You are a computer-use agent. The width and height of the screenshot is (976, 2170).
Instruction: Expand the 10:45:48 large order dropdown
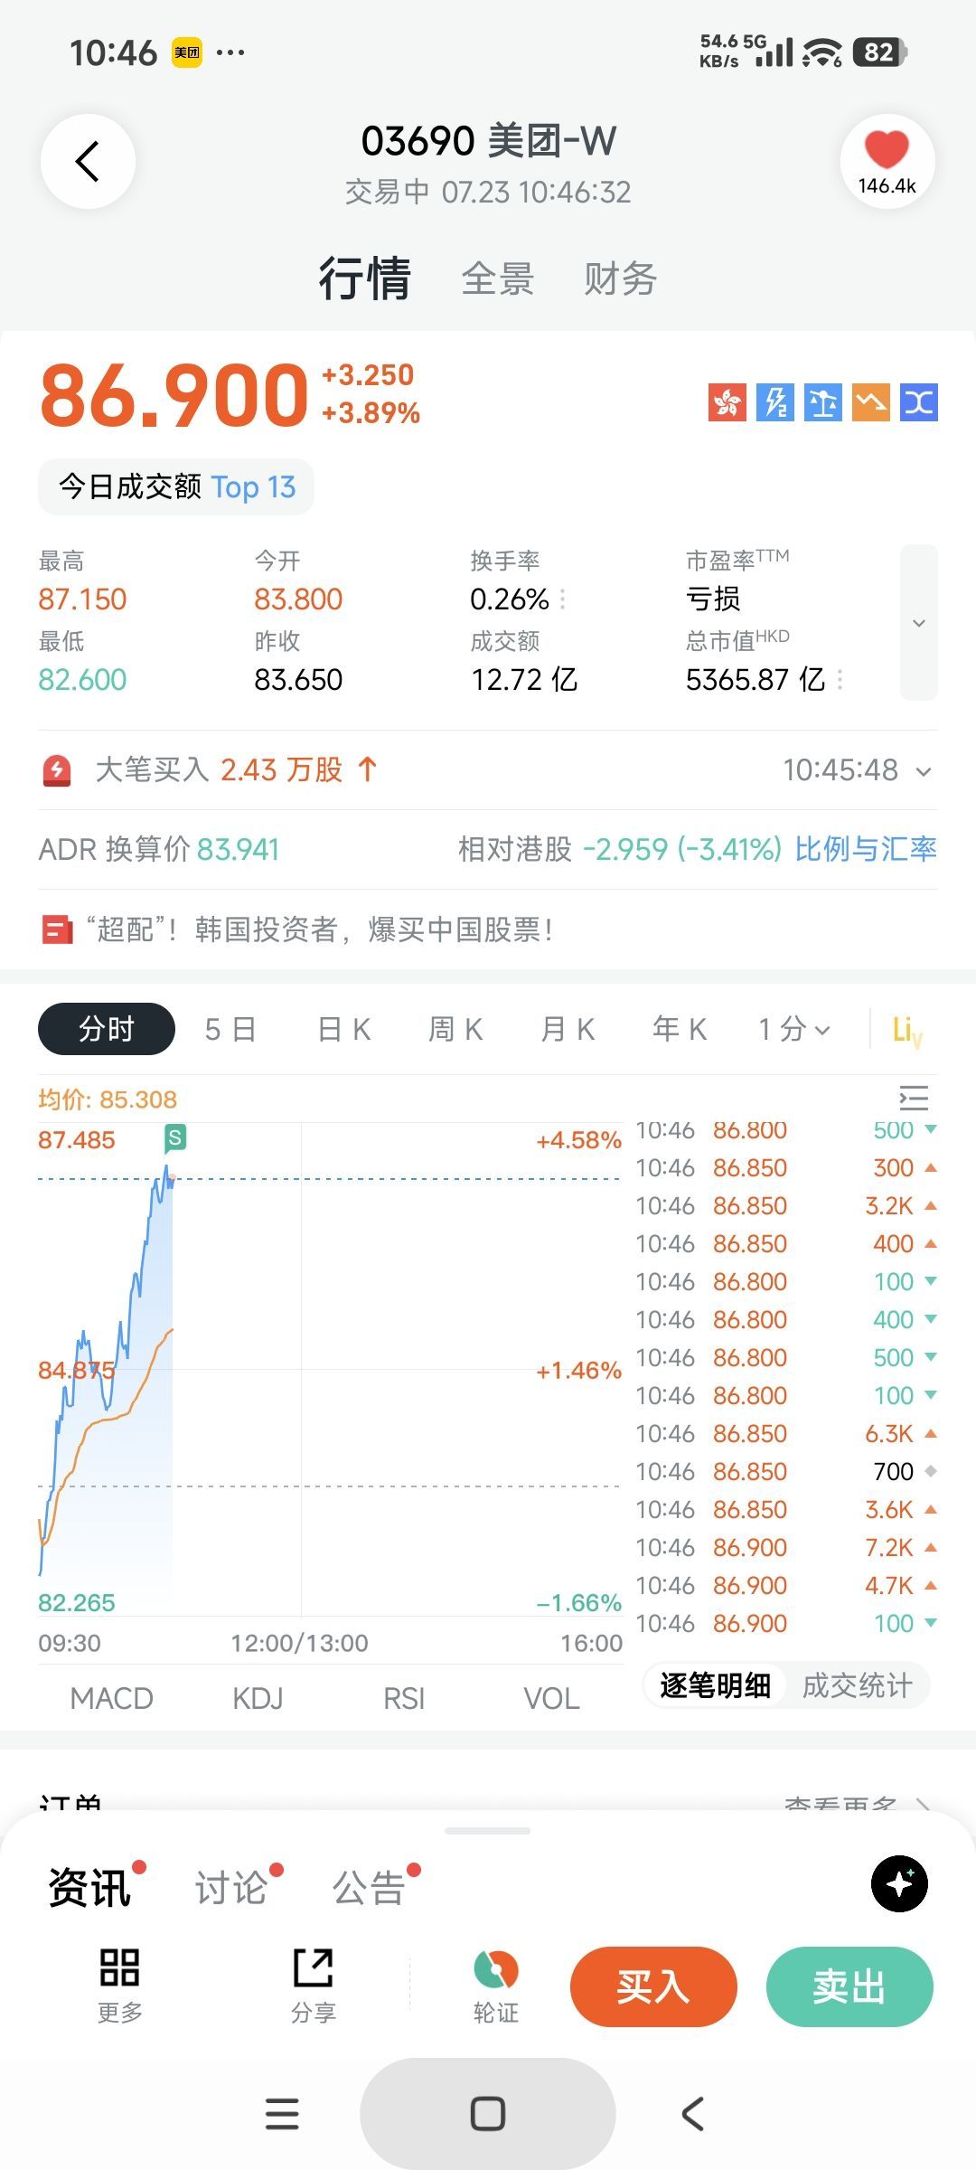[x=924, y=771]
